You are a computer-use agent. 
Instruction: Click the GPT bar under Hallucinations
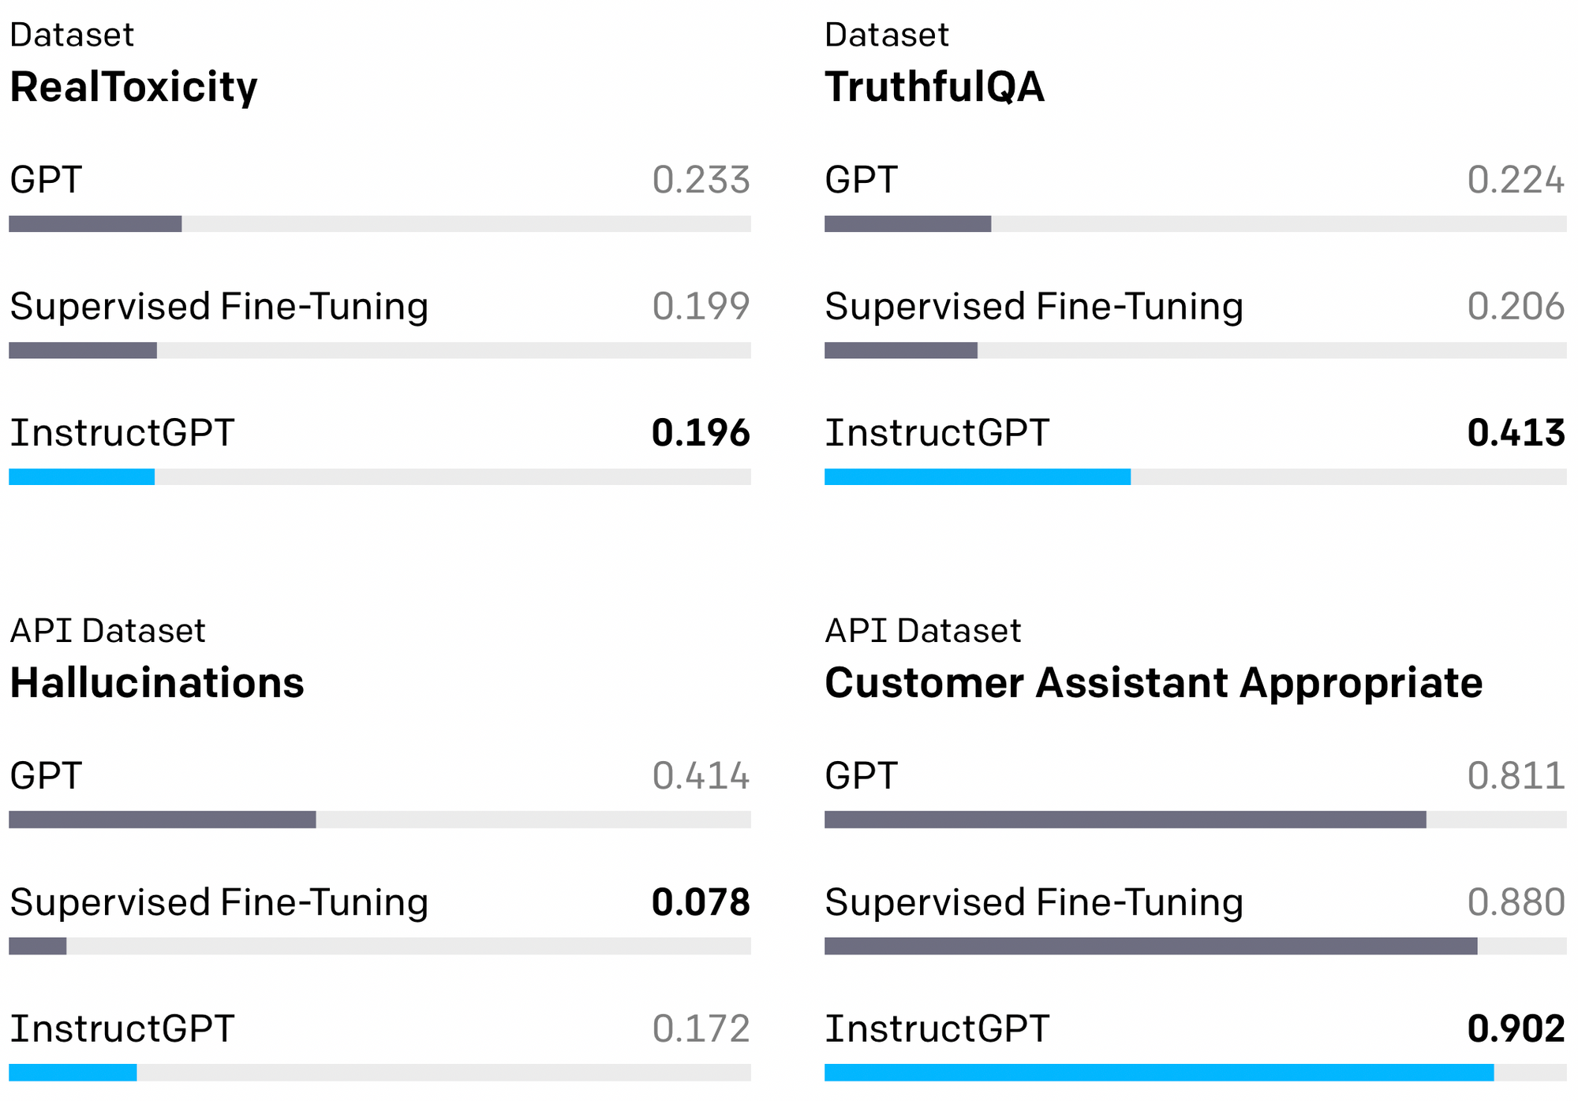coord(163,819)
